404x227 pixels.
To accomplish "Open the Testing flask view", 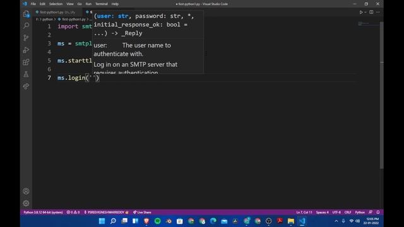I will click(x=26, y=74).
